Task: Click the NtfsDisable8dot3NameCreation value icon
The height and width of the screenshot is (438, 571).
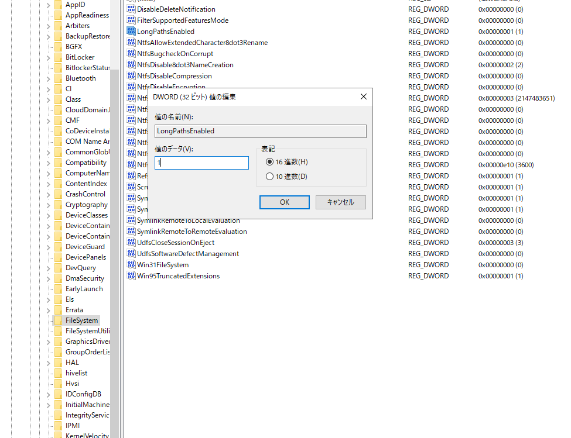Action: click(x=131, y=65)
